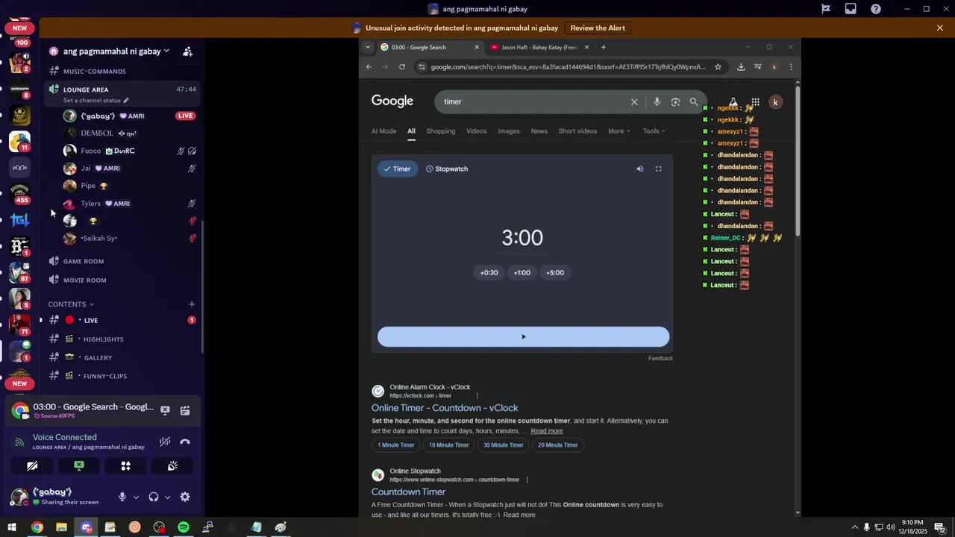
Task: Reload page in streamed Chrome window
Action: tap(402, 67)
